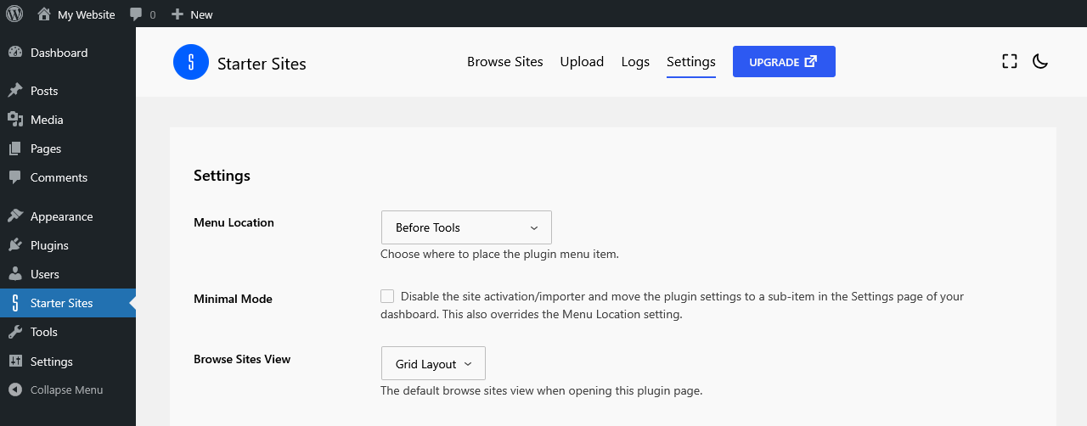Open Pages menu item
The image size is (1087, 426).
click(68, 149)
